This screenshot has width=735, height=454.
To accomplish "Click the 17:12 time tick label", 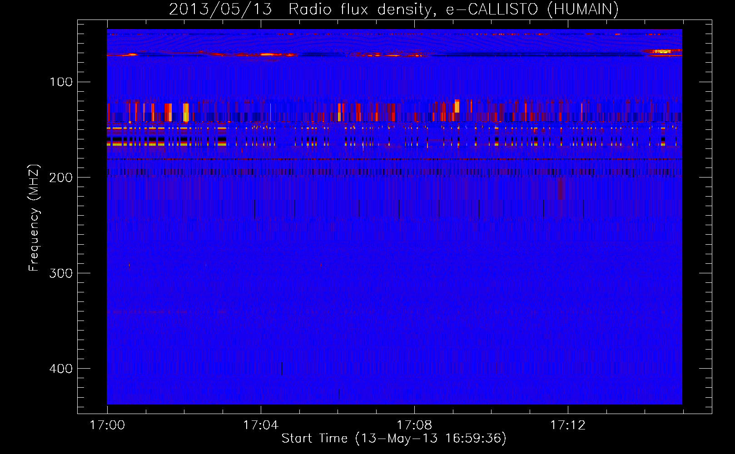I will (x=568, y=425).
